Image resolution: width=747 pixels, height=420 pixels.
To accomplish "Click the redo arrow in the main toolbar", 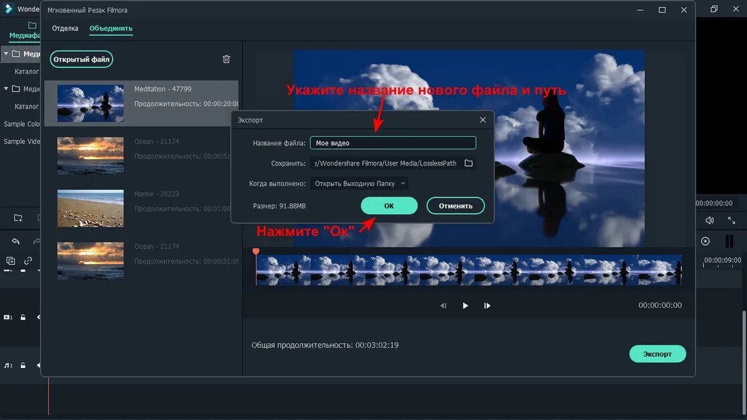I will (37, 241).
